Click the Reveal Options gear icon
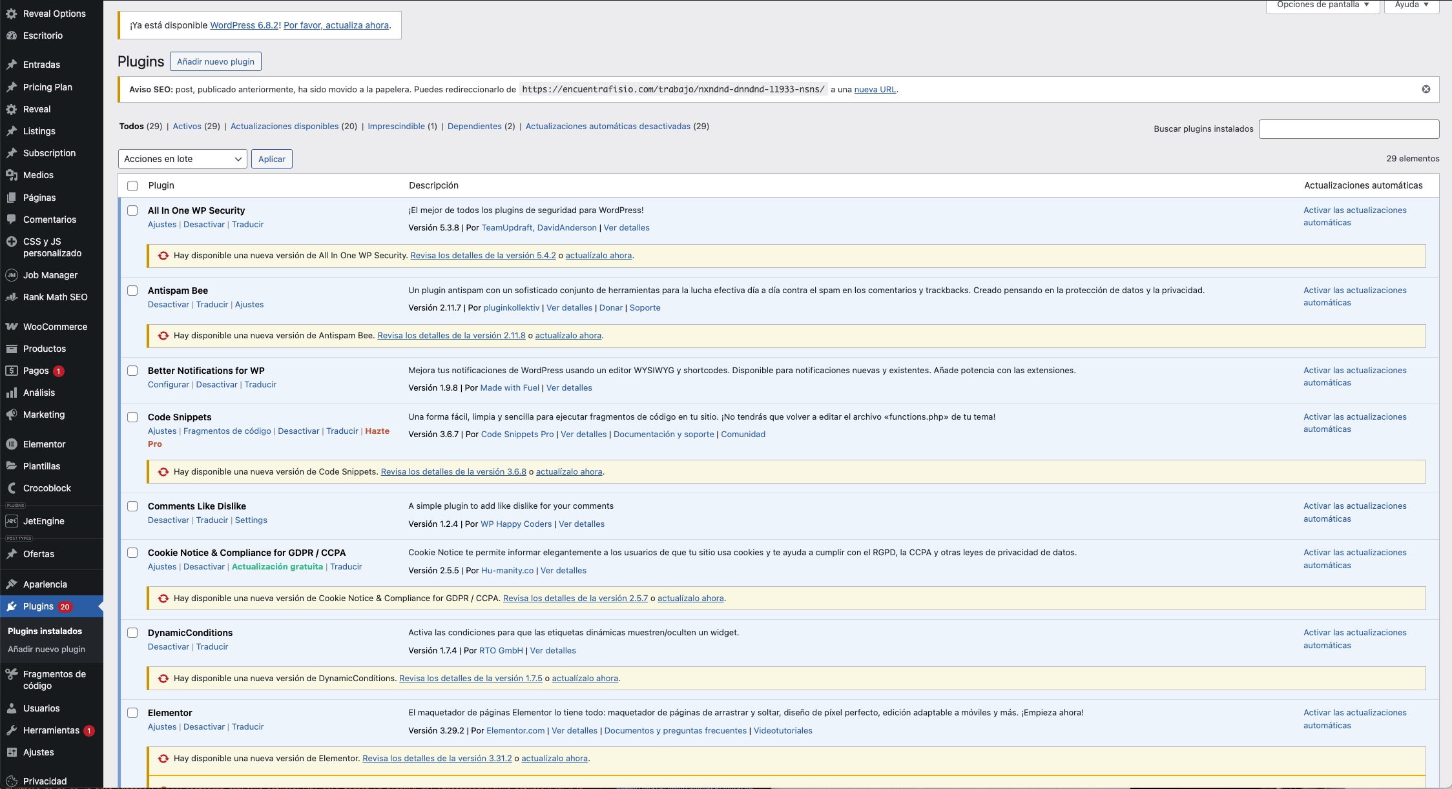This screenshot has width=1452, height=789. pos(11,14)
